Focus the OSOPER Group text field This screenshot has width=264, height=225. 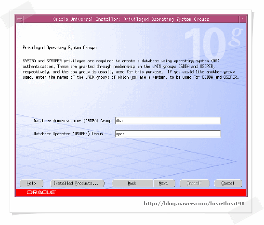tap(168, 134)
